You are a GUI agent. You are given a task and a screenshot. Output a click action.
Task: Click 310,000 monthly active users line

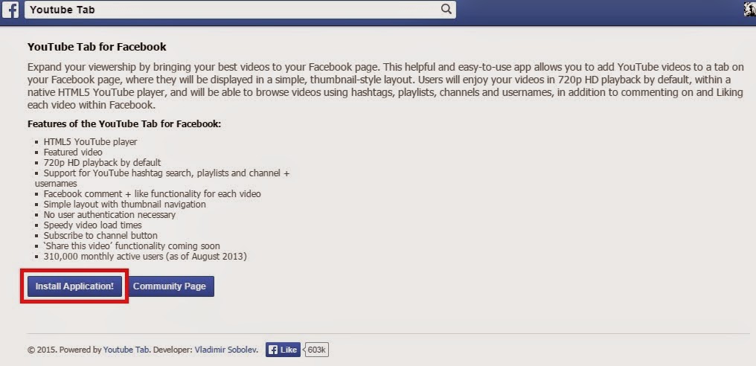[145, 257]
